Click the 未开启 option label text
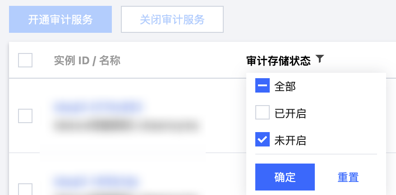 click(x=290, y=140)
